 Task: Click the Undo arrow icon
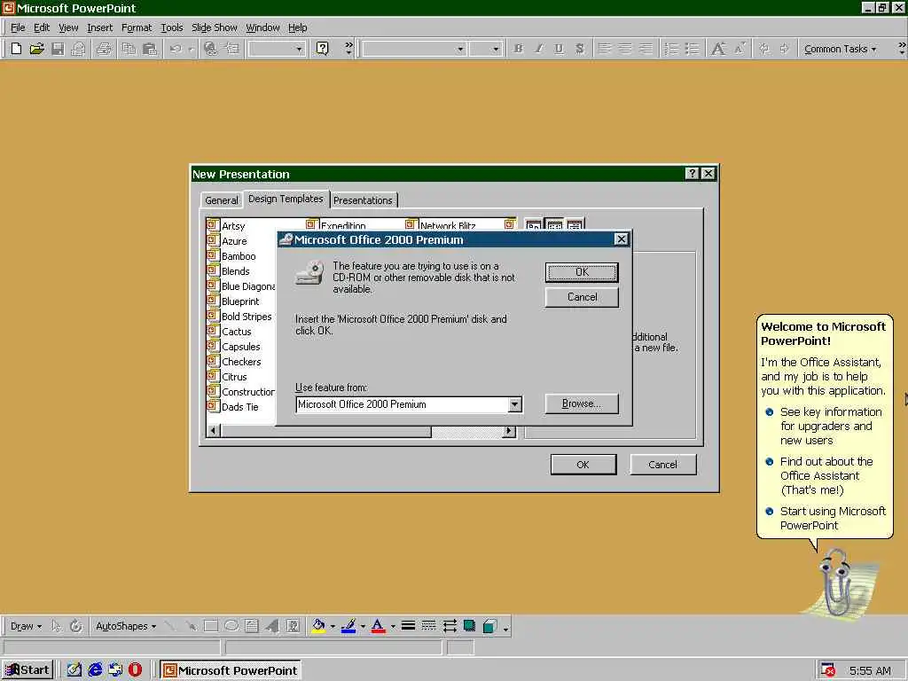click(x=176, y=49)
